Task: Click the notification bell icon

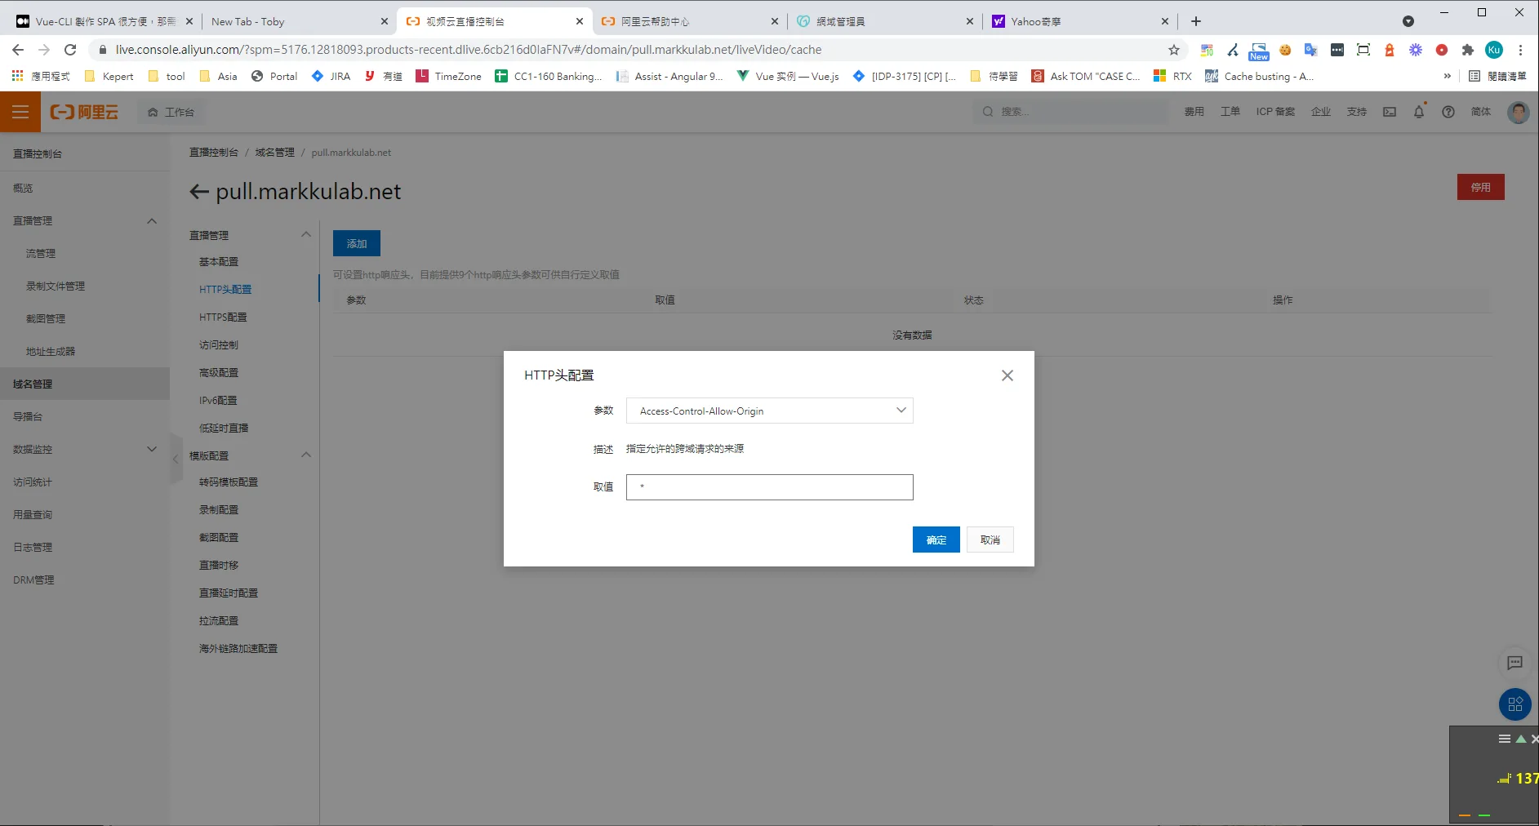Action: (x=1418, y=112)
